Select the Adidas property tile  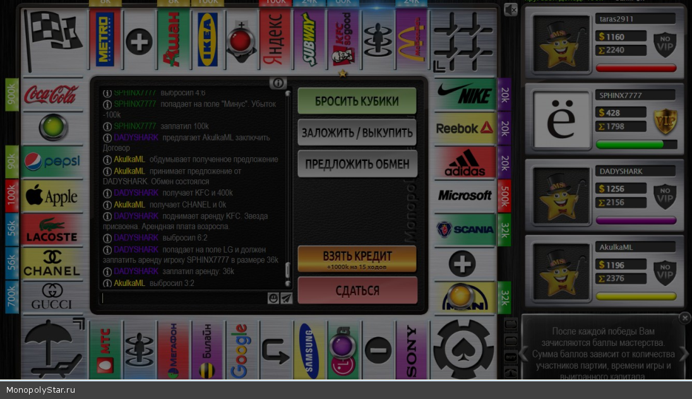click(465, 162)
